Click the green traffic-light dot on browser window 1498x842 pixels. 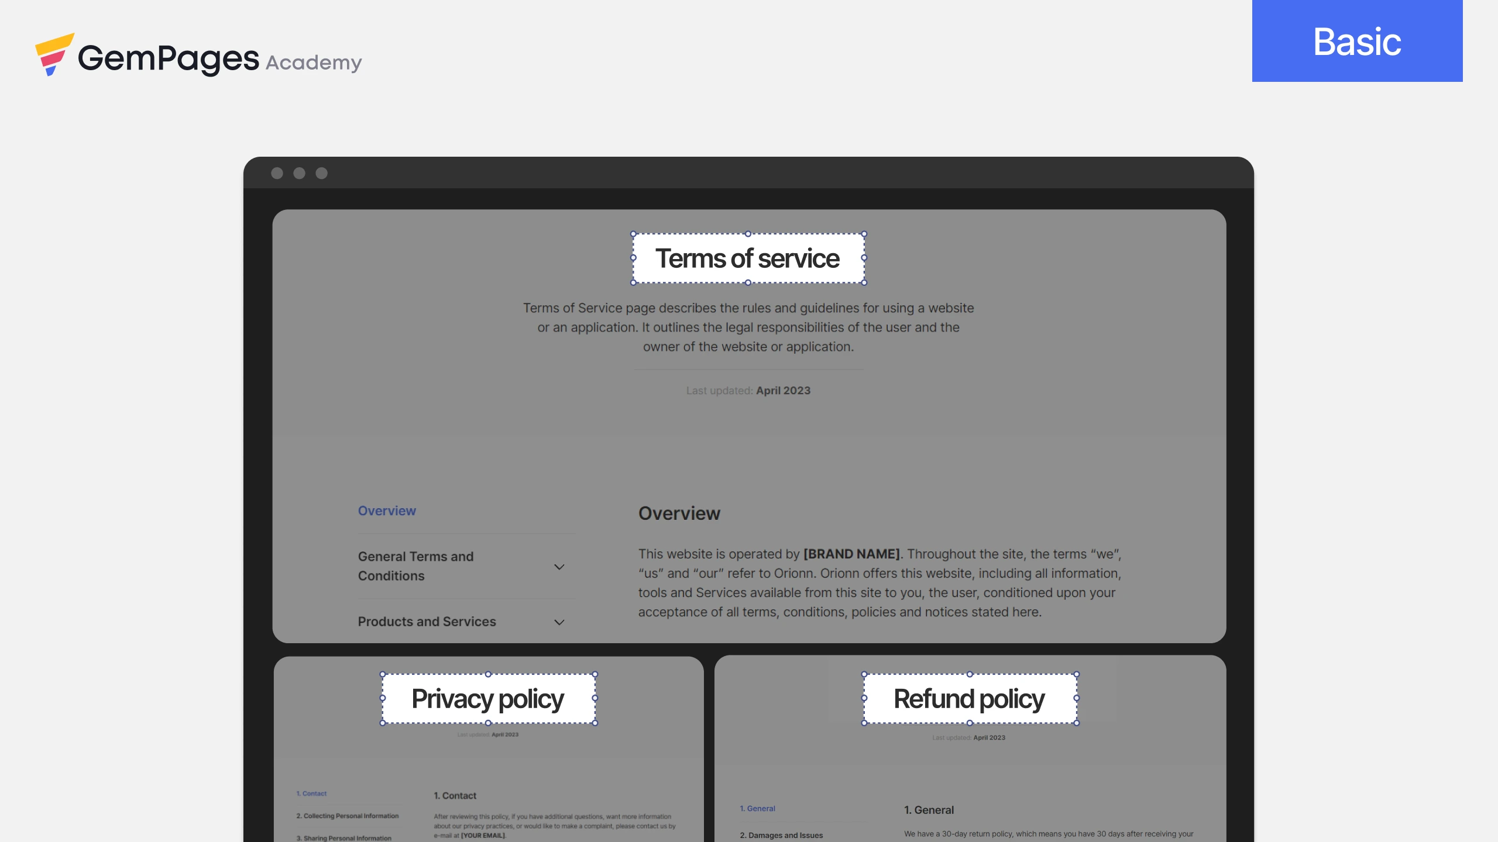point(322,173)
